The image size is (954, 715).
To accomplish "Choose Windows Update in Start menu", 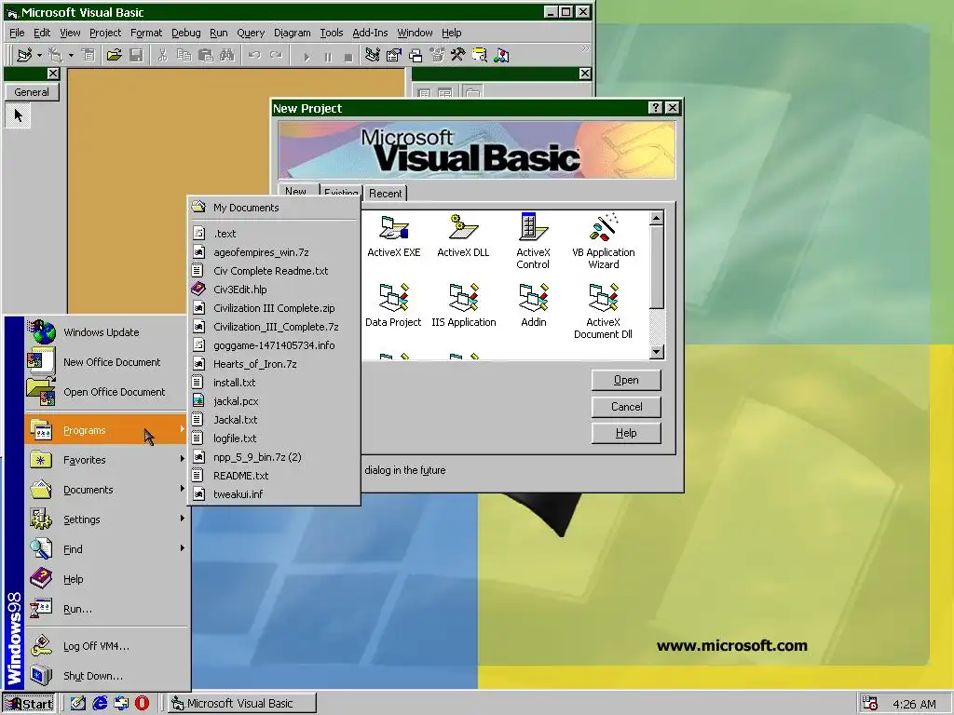I will click(106, 332).
